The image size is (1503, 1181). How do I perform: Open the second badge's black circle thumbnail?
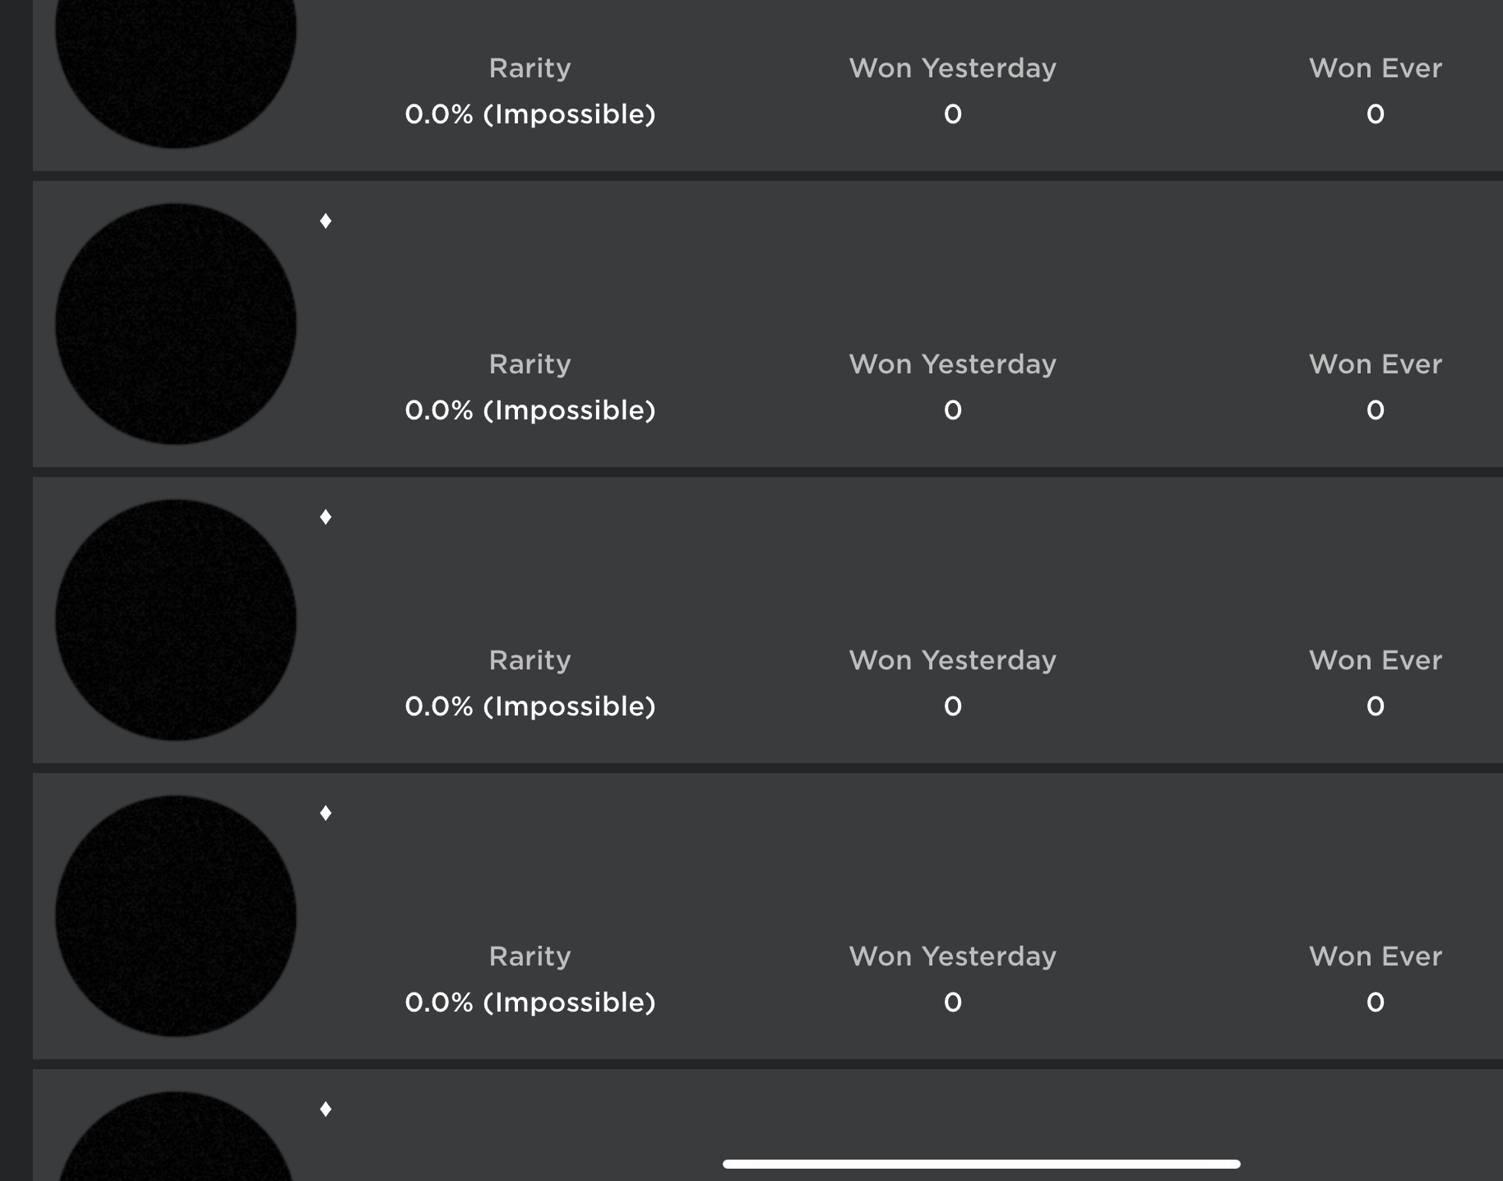pyautogui.click(x=175, y=324)
